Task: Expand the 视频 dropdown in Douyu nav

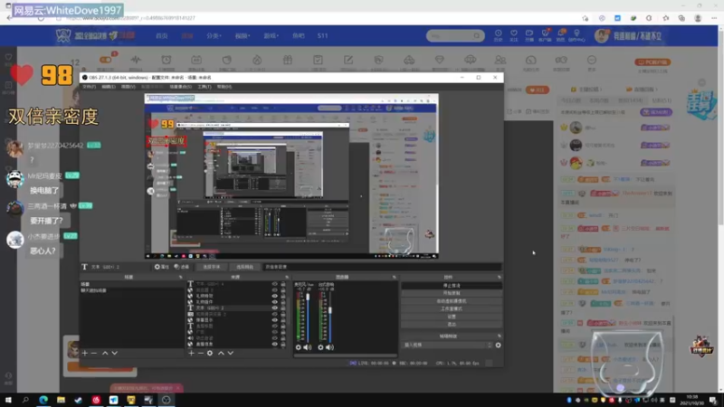Action: pyautogui.click(x=242, y=35)
